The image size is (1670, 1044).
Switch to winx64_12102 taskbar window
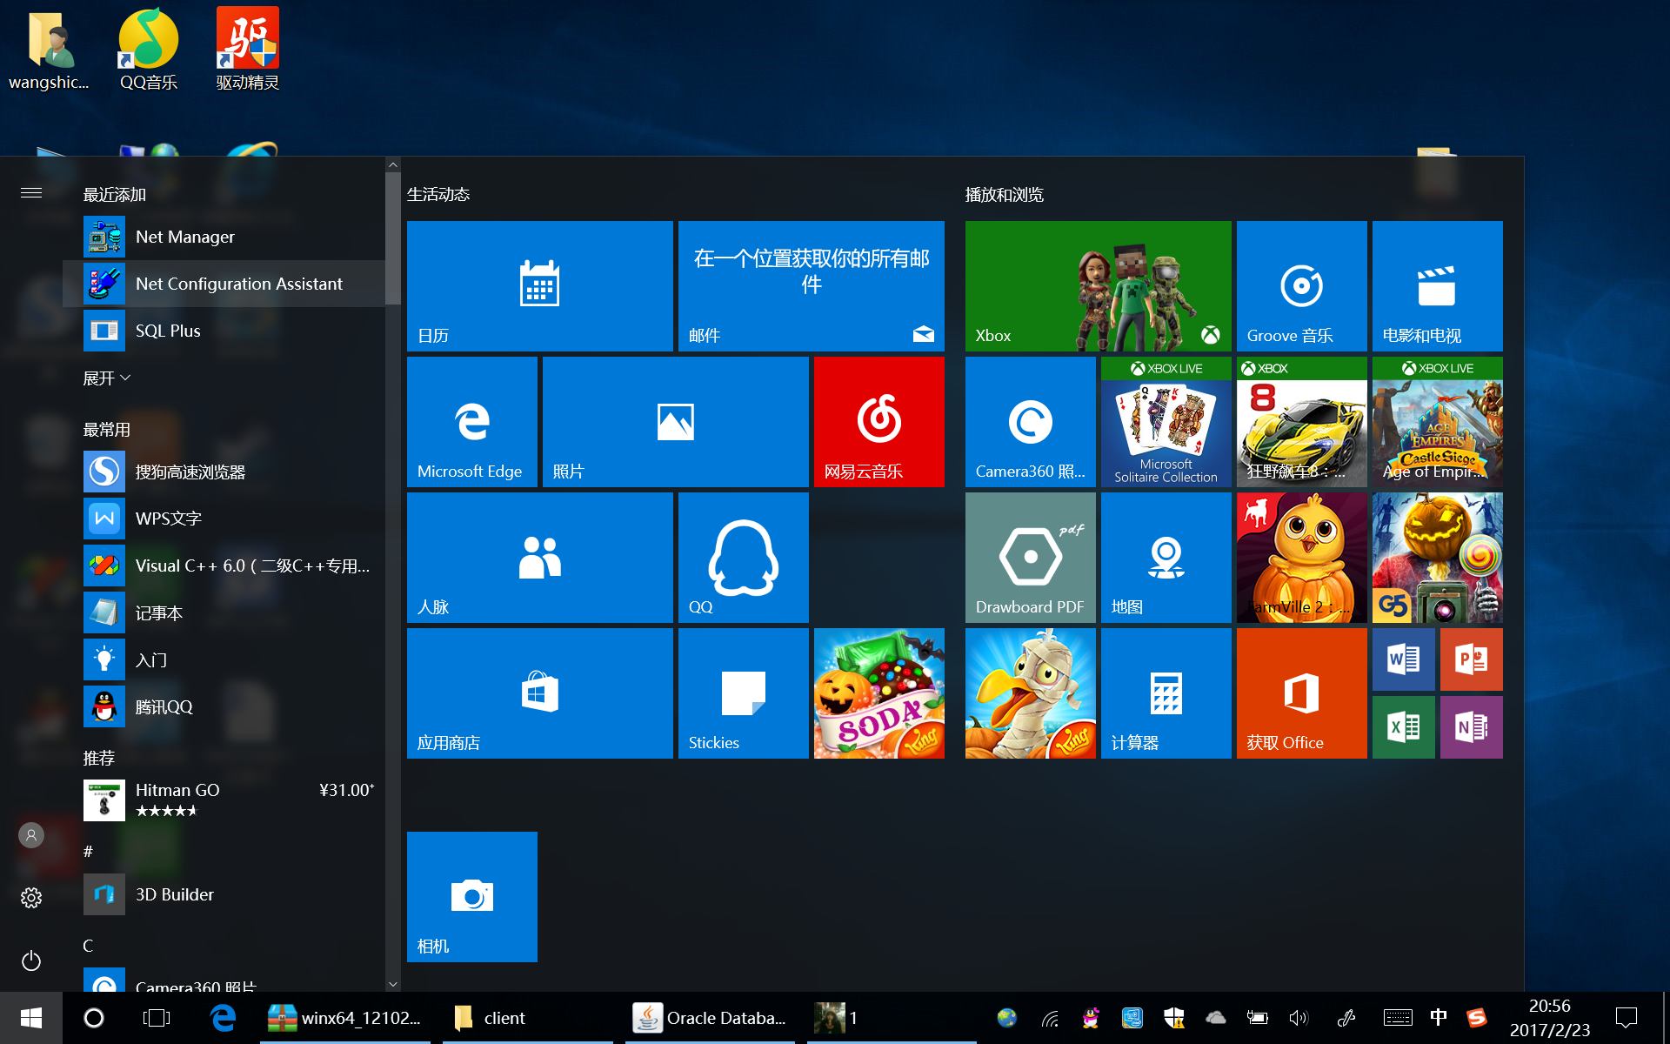tap(345, 1018)
